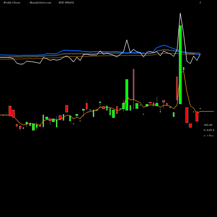Click the "Weekly Charts" title text
217x217 pixels.
12,3
